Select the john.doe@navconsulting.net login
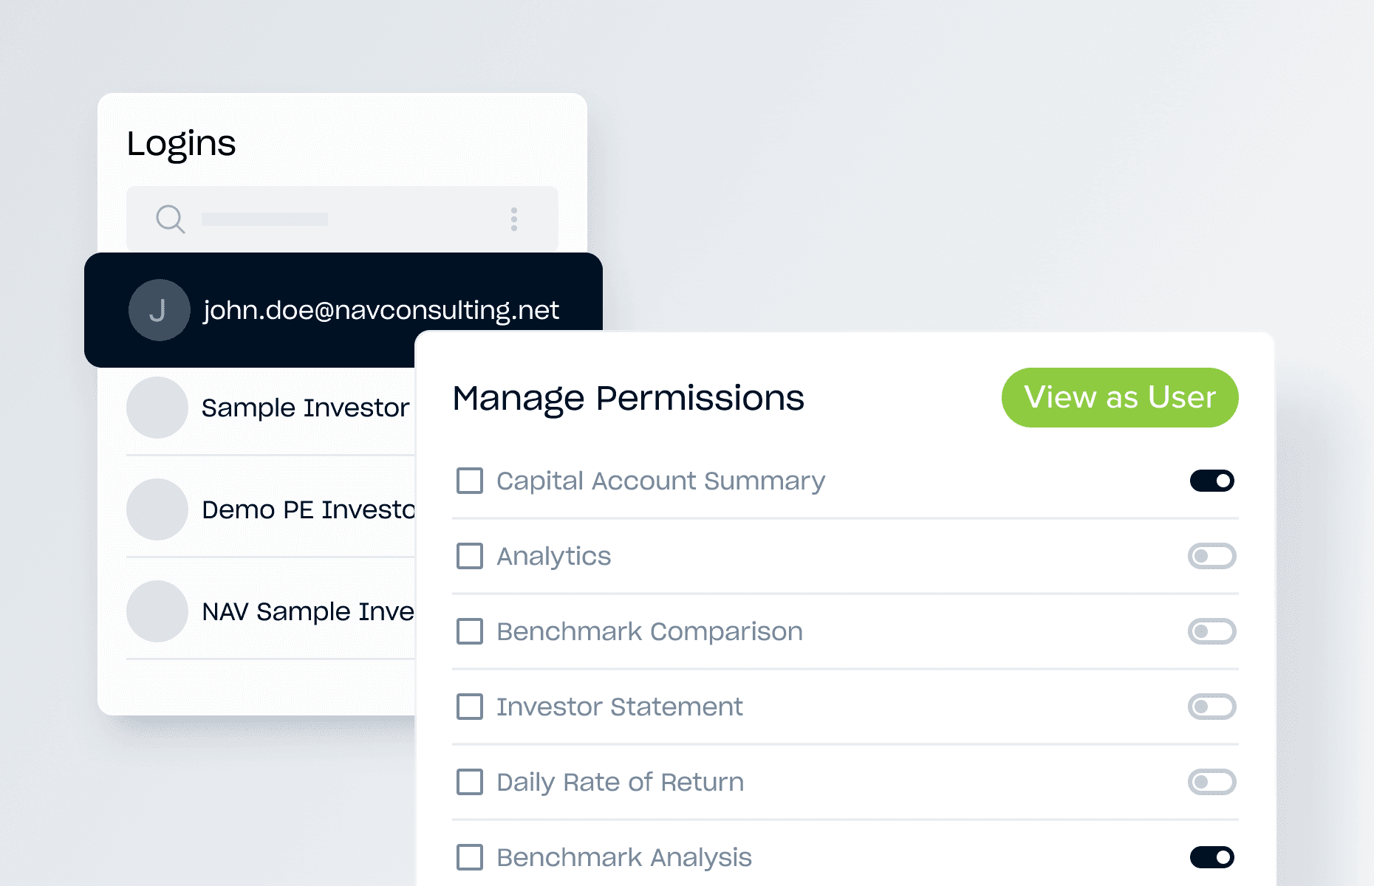The height and width of the screenshot is (886, 1374). (380, 310)
